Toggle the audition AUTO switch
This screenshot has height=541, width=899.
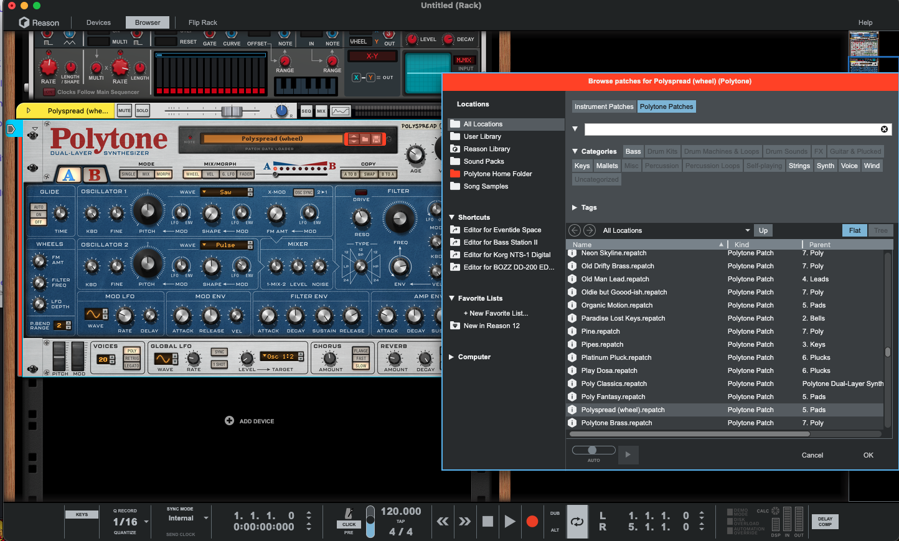click(x=593, y=450)
